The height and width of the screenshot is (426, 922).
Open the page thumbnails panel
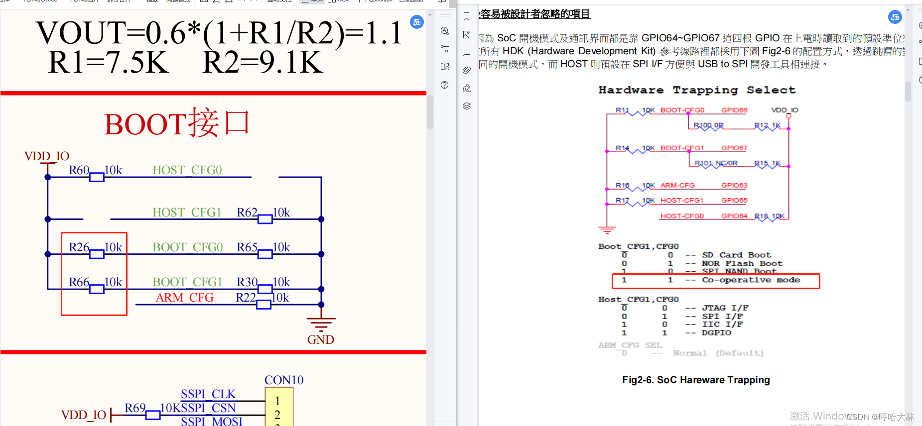coord(467,34)
